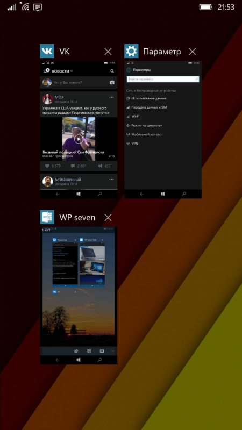Tap the camera icon in VK

click(112, 83)
